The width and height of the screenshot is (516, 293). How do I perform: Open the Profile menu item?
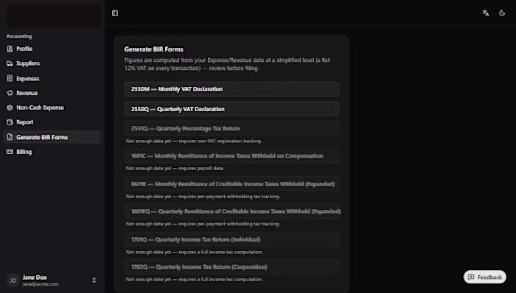coord(52,49)
